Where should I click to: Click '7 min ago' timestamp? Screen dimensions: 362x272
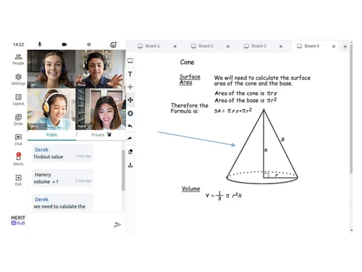tap(83, 156)
